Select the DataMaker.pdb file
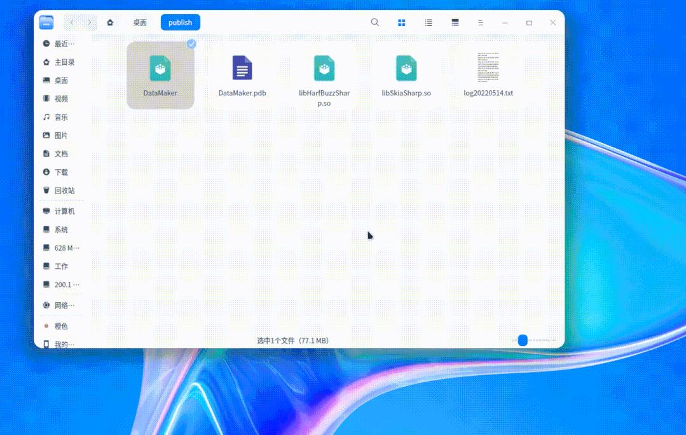Image resolution: width=686 pixels, height=435 pixels. tap(242, 68)
